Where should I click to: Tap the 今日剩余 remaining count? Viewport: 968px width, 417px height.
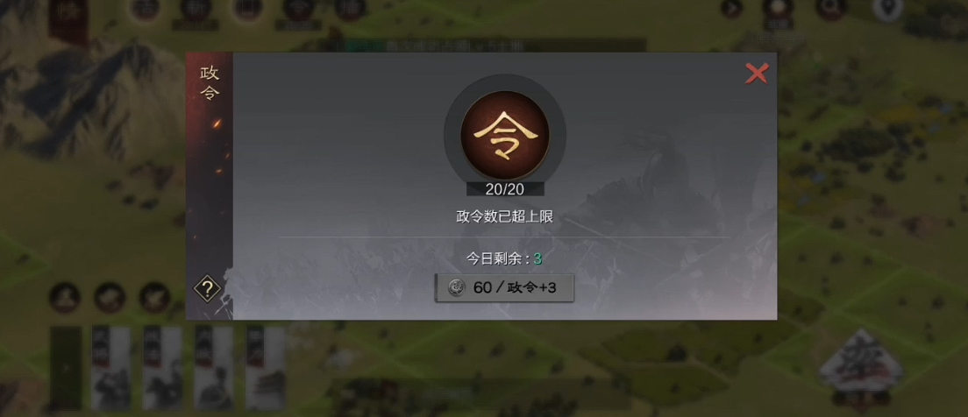(x=504, y=259)
